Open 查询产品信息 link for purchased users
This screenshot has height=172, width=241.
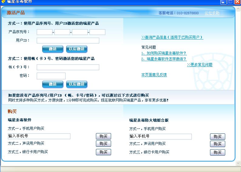click(x=172, y=37)
